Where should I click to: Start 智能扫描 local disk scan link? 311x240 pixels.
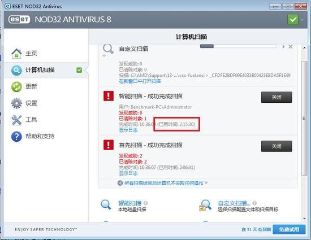130,203
